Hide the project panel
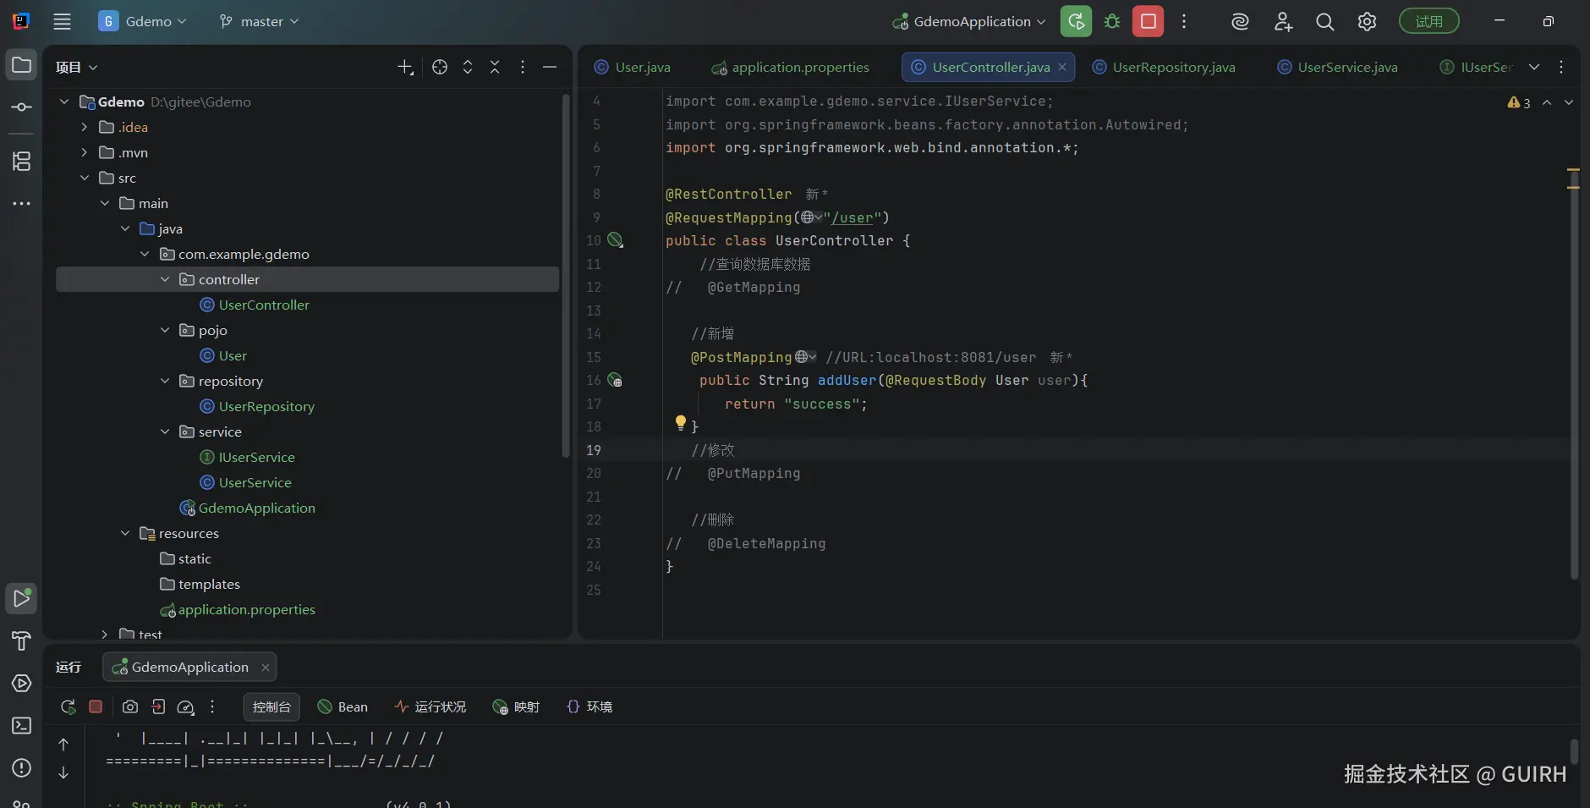The image size is (1590, 808). click(550, 67)
